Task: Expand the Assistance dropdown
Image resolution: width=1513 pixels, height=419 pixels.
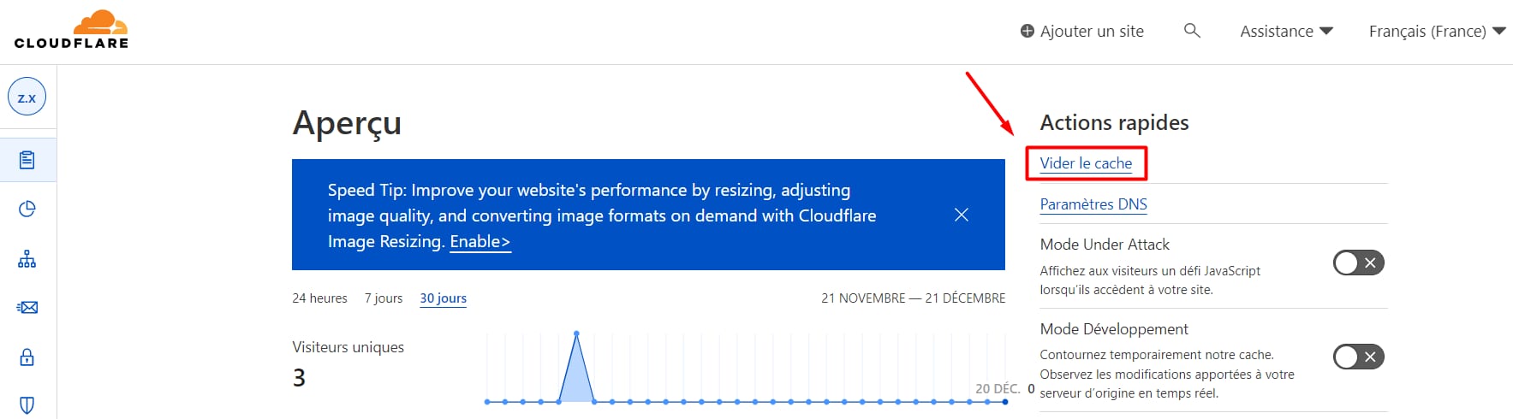Action: pyautogui.click(x=1286, y=31)
